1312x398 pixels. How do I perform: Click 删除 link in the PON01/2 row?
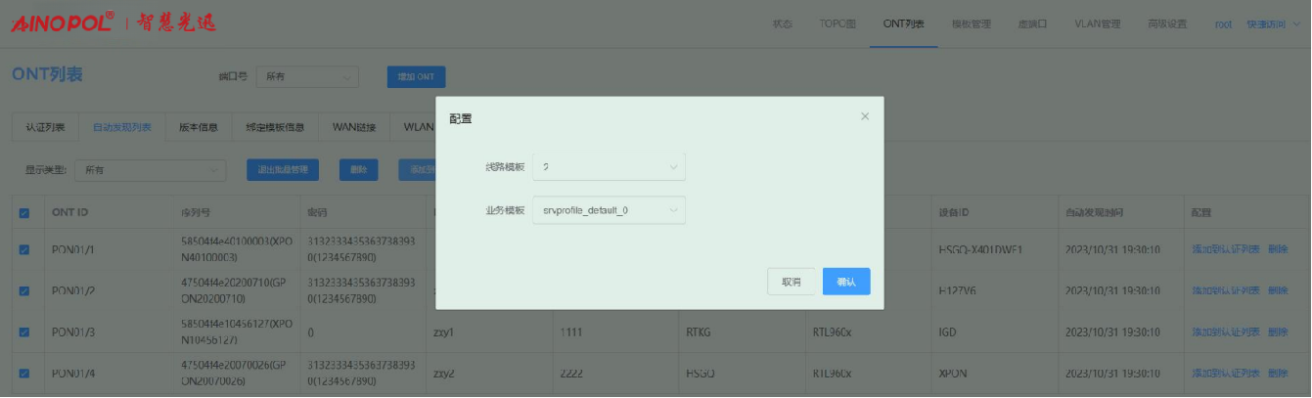[x=1278, y=290]
